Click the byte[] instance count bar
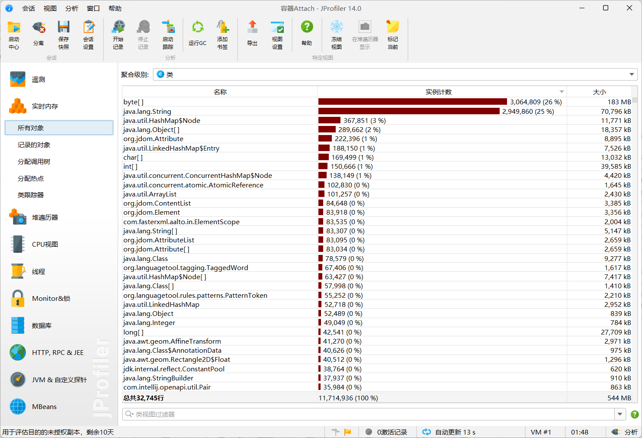642x438 pixels. pyautogui.click(x=413, y=102)
